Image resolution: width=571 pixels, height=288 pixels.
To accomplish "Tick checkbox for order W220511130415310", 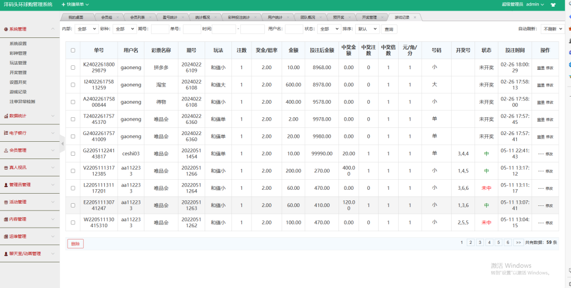I will (x=73, y=223).
